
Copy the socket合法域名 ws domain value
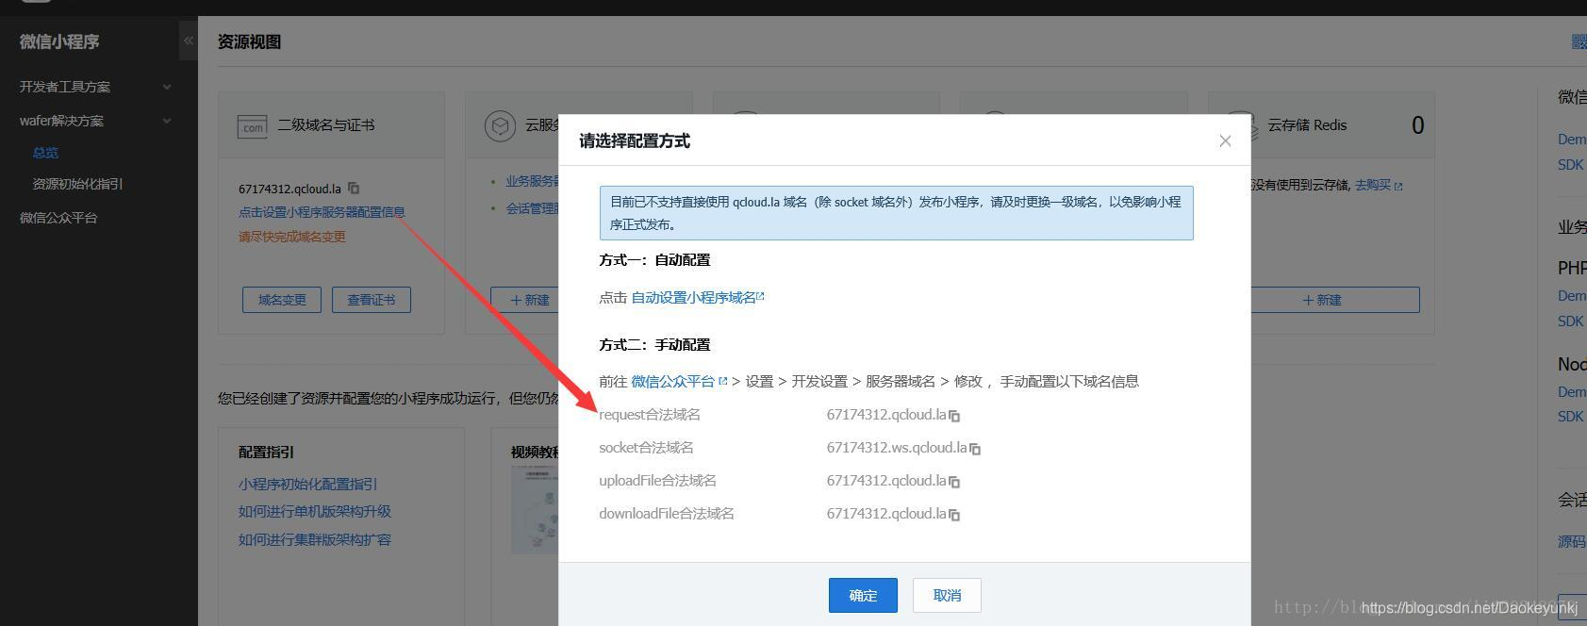coord(975,449)
